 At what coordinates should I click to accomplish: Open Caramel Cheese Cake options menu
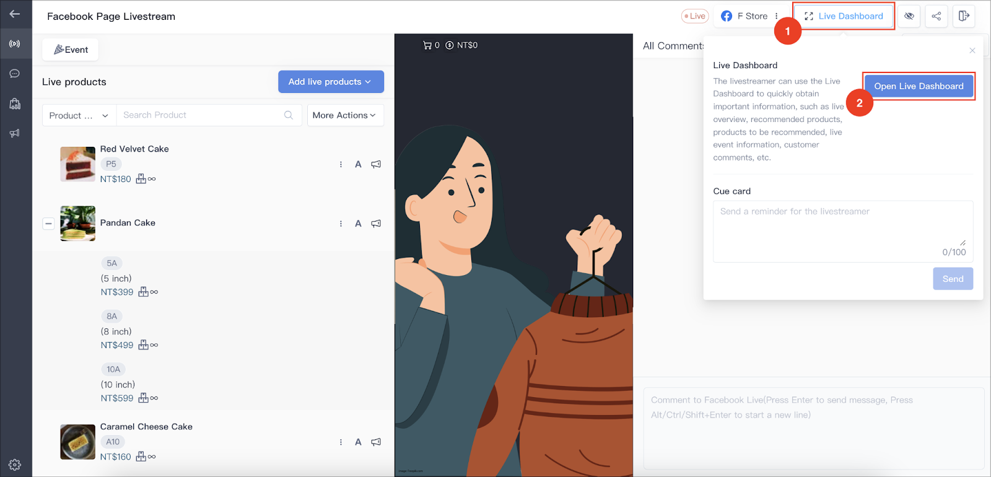[x=341, y=442]
